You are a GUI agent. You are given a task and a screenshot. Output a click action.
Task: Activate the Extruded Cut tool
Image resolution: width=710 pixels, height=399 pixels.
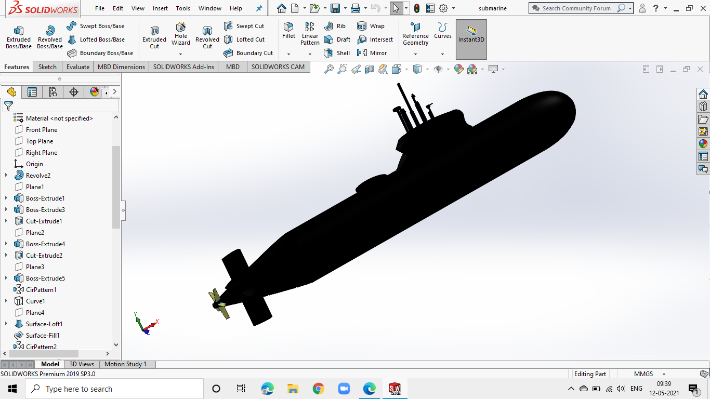(x=154, y=37)
